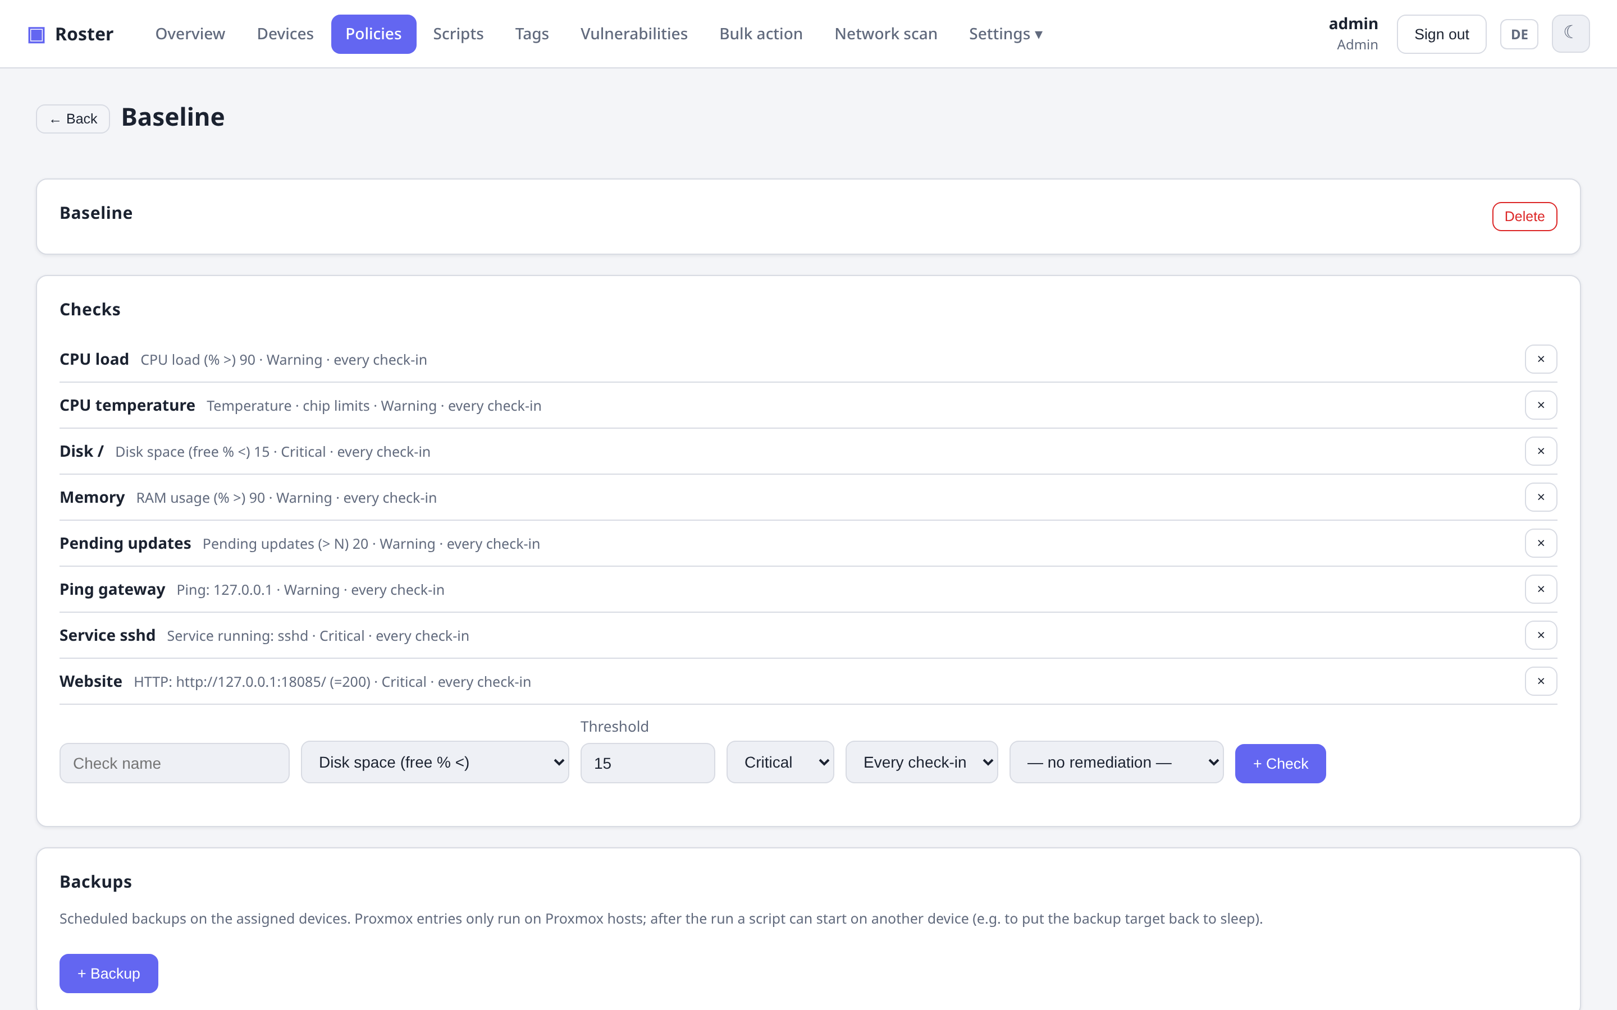Screen dimensions: 1617x1010
Task: Click the + Backup button
Action: [109, 974]
